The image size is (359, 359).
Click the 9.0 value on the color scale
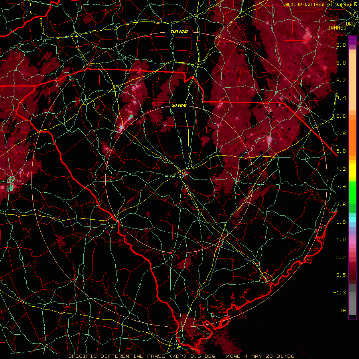tap(341, 63)
